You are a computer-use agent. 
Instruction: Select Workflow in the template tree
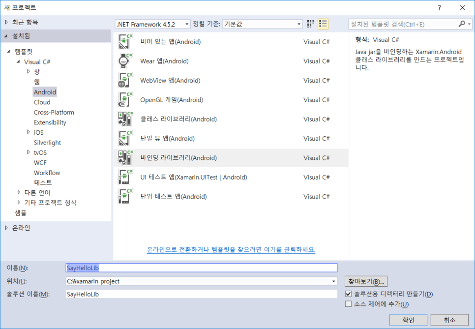click(47, 173)
